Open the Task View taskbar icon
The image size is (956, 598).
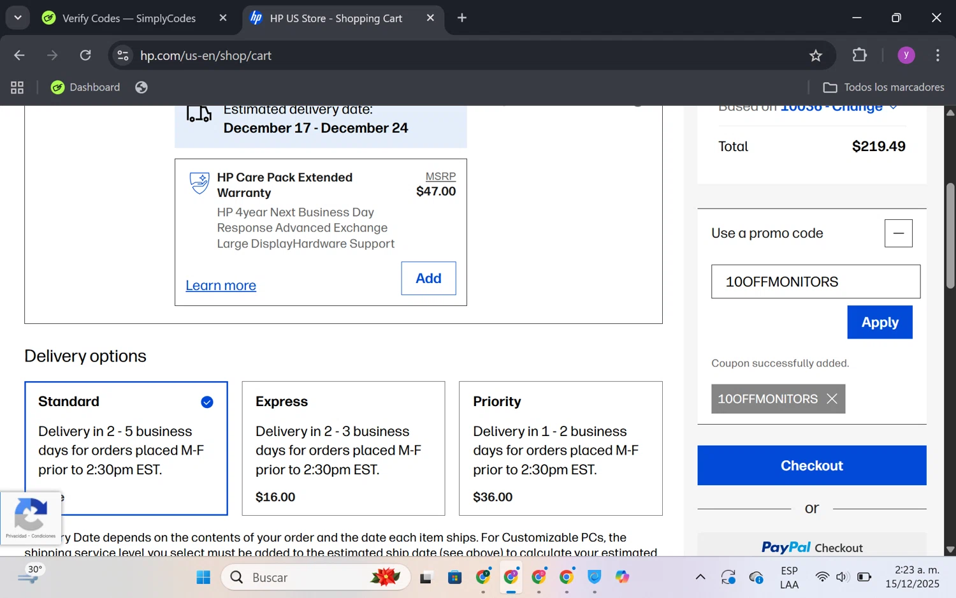426,578
